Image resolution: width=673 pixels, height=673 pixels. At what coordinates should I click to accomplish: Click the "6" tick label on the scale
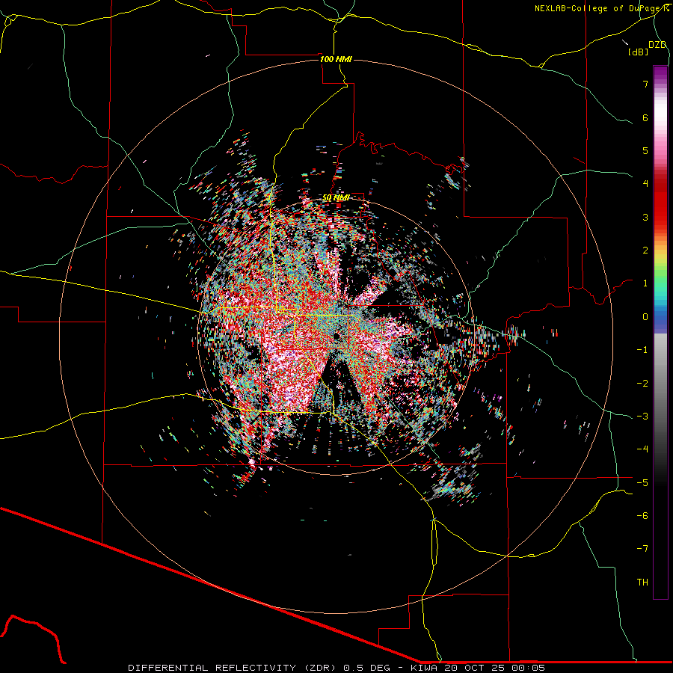pos(645,117)
